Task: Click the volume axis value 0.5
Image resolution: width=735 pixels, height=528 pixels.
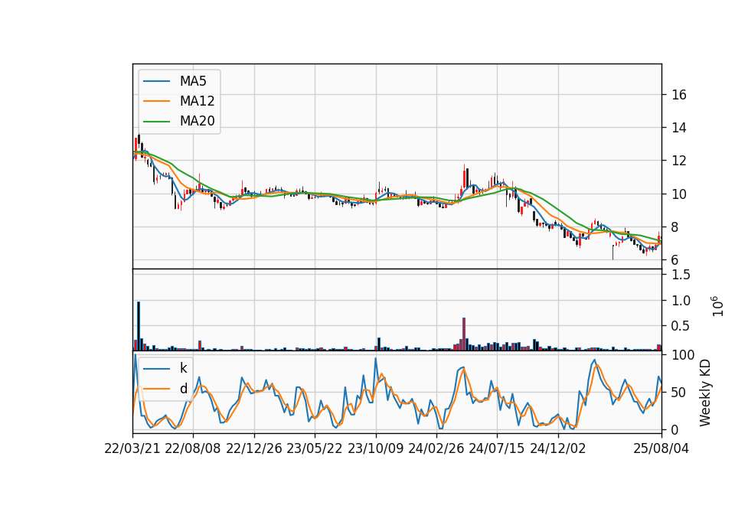Action: 681,327
